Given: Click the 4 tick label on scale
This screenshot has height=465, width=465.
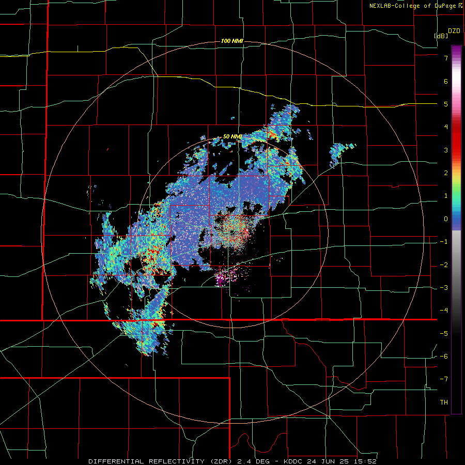Looking at the screenshot, I should (446, 127).
